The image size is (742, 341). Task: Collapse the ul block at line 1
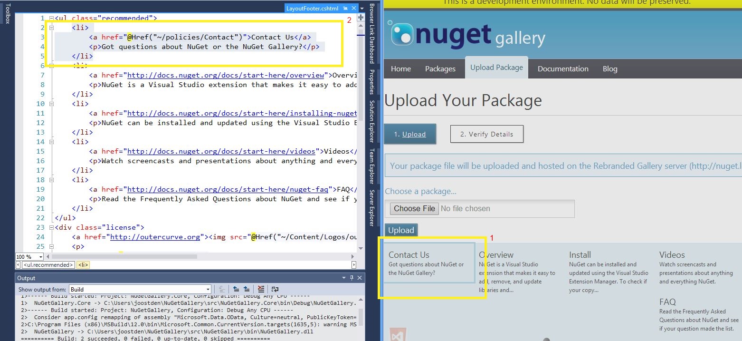pyautogui.click(x=51, y=18)
